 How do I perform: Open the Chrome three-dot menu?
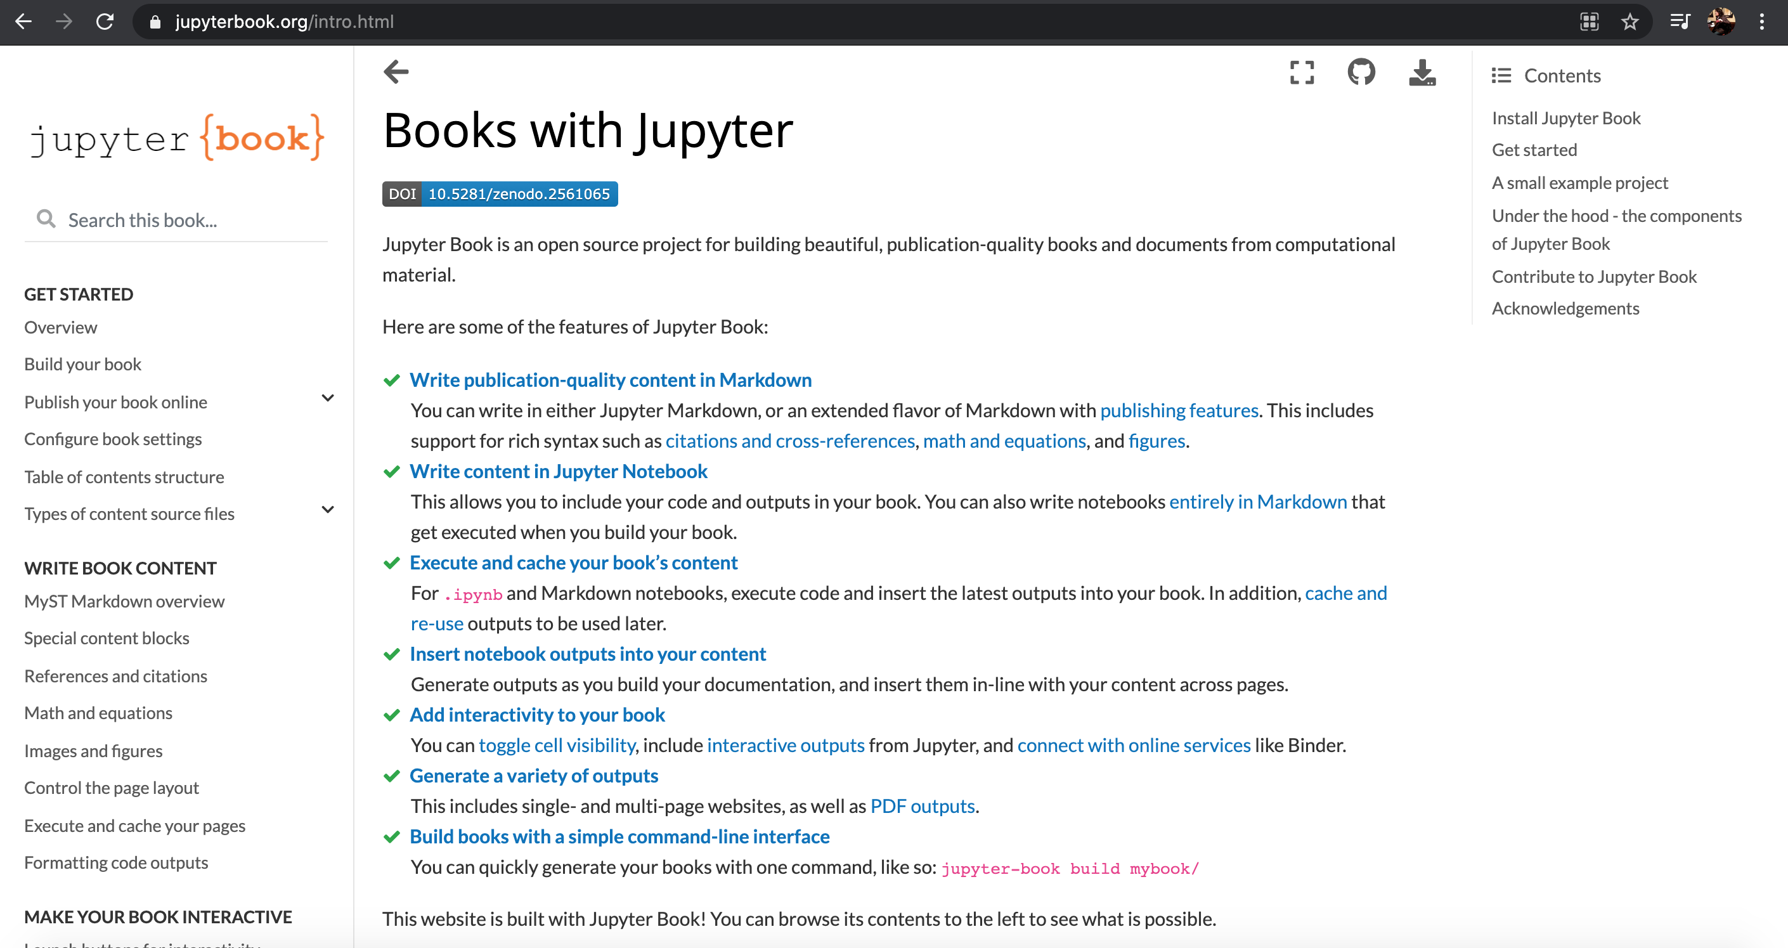tap(1761, 22)
